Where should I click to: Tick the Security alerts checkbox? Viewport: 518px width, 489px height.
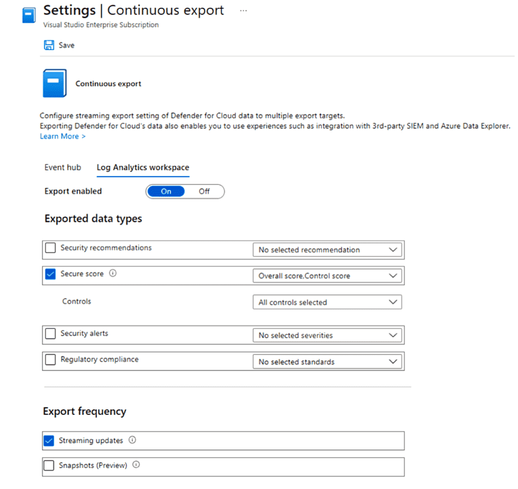pos(51,334)
